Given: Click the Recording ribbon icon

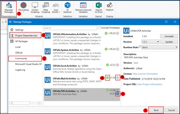Looking at the screenshot, I should coord(23,7).
